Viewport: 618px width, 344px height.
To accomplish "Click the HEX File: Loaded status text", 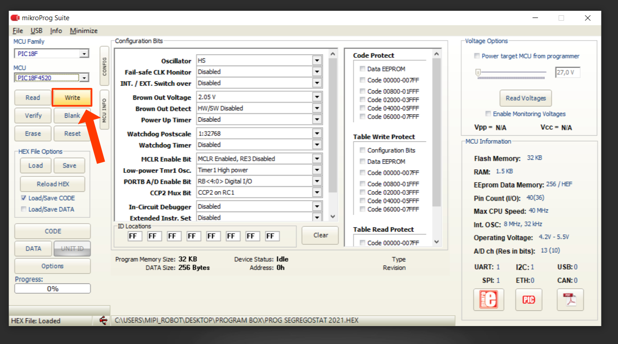I will click(x=35, y=321).
